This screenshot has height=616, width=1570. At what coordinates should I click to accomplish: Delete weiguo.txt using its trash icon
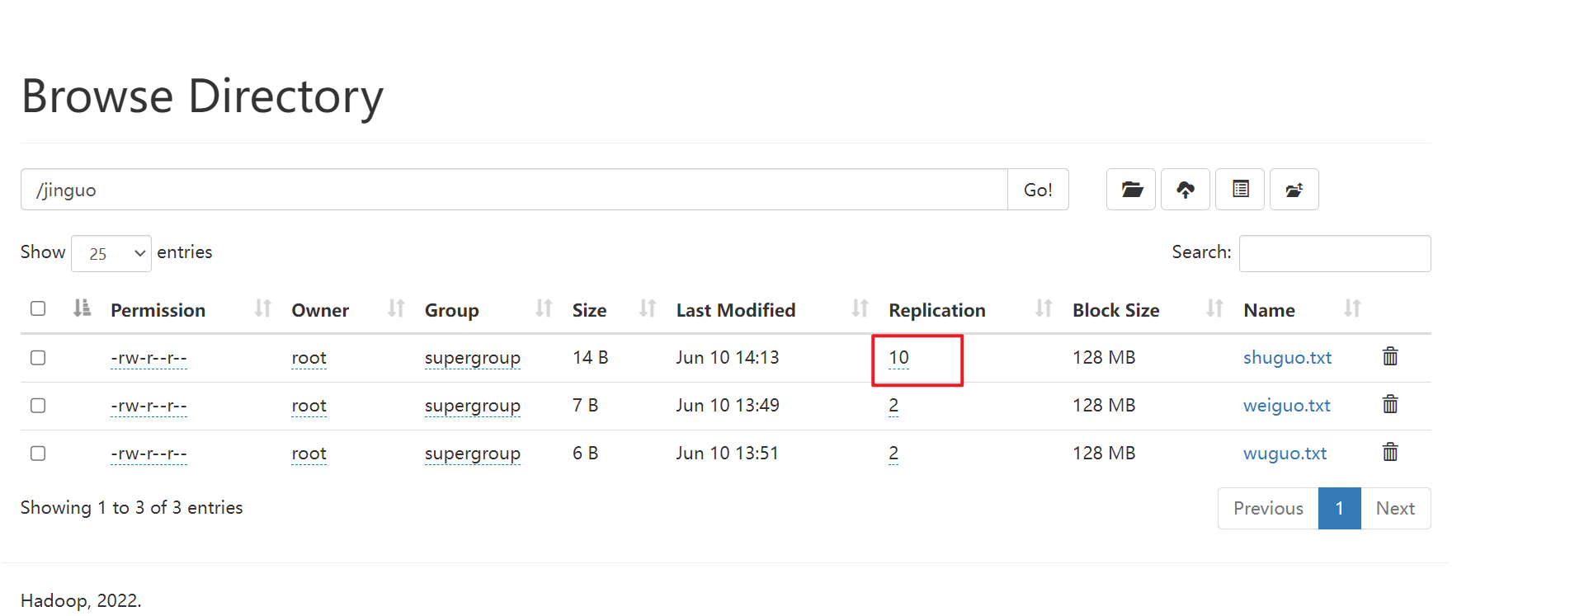(x=1390, y=404)
